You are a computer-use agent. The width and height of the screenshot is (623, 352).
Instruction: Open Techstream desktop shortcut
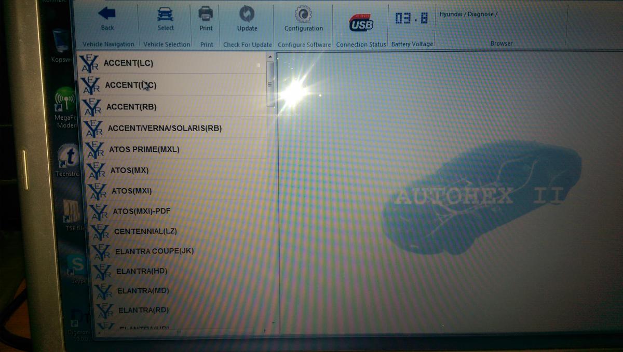pyautogui.click(x=69, y=160)
